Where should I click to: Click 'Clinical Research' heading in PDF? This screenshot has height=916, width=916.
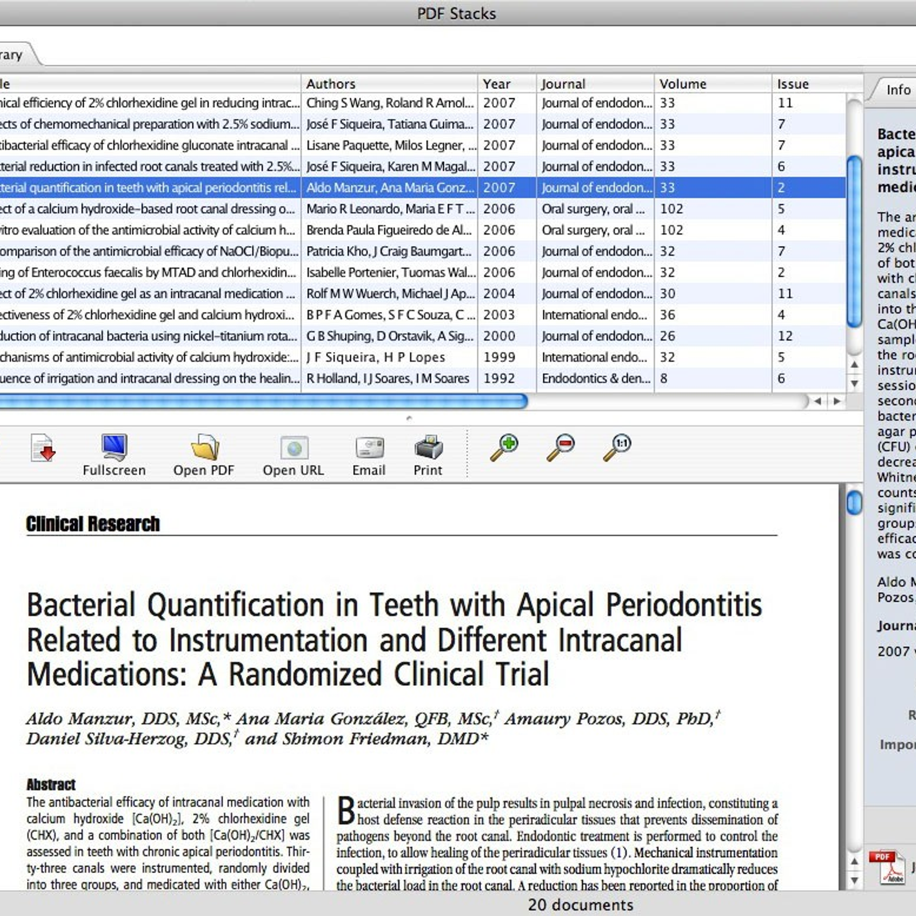[x=93, y=524]
